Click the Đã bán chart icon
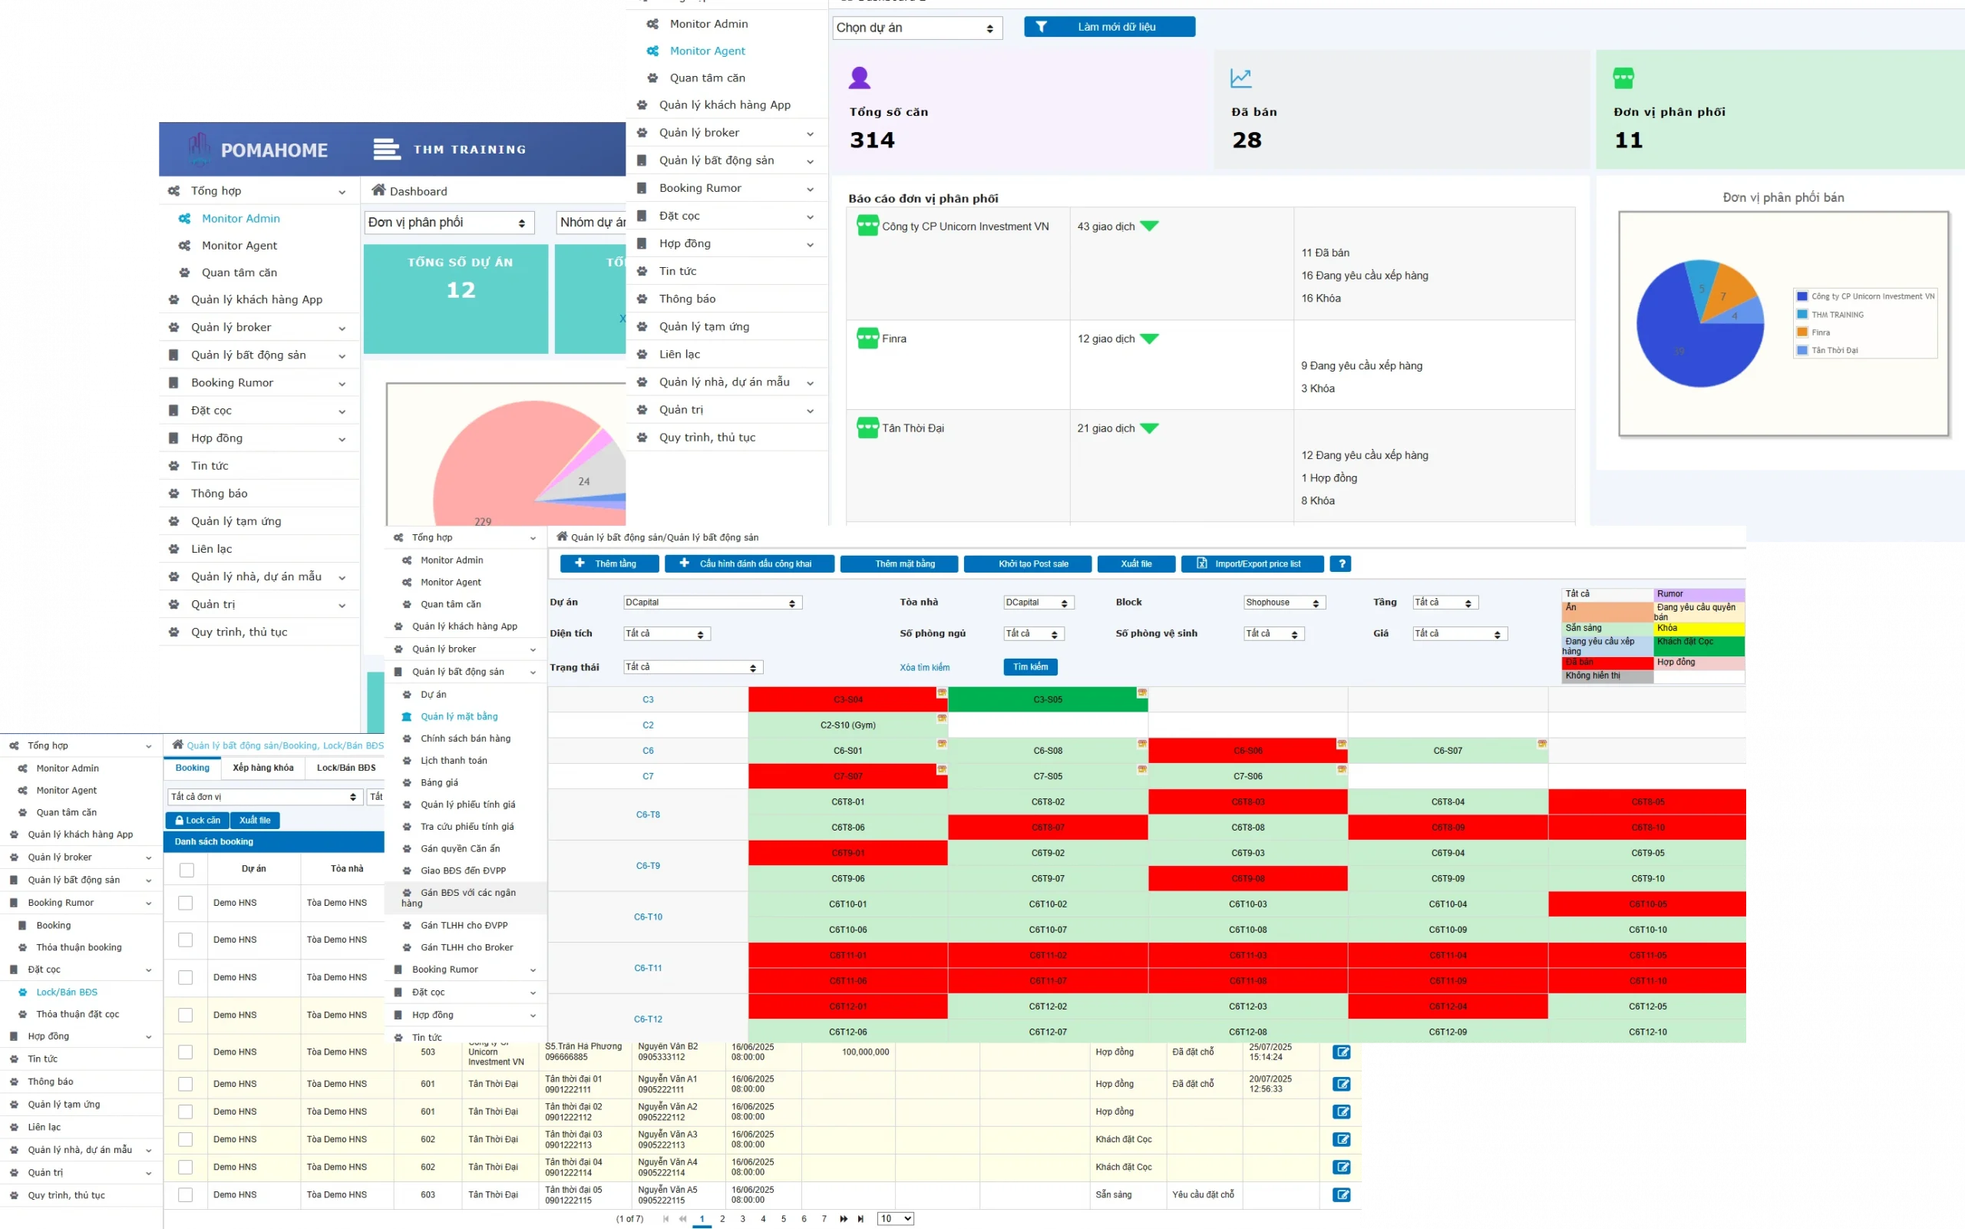 coord(1241,78)
